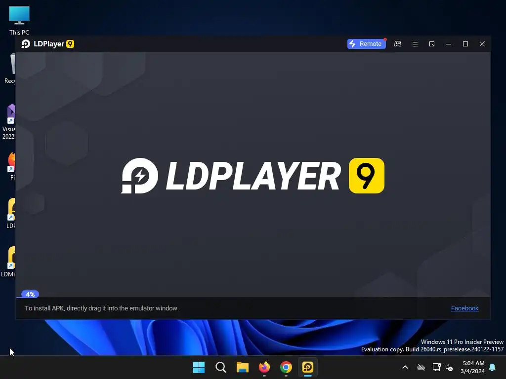The image size is (506, 379).
Task: Select the LDMultiPlayer desktop shortcut
Action: pyautogui.click(x=8, y=262)
